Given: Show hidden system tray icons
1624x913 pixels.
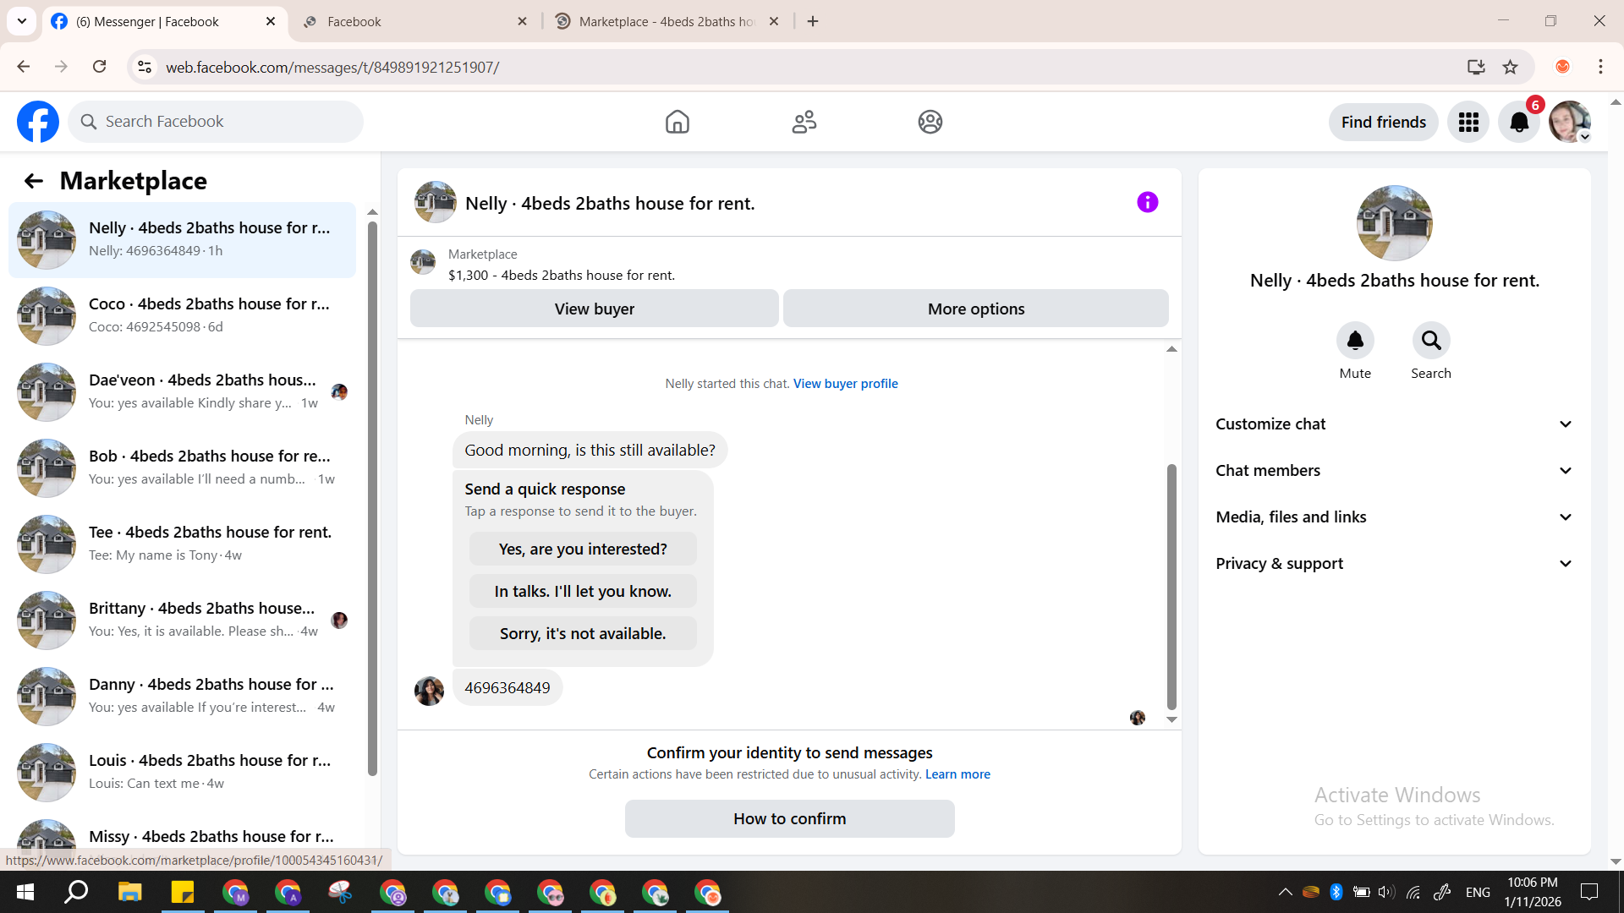Looking at the screenshot, I should point(1285,892).
